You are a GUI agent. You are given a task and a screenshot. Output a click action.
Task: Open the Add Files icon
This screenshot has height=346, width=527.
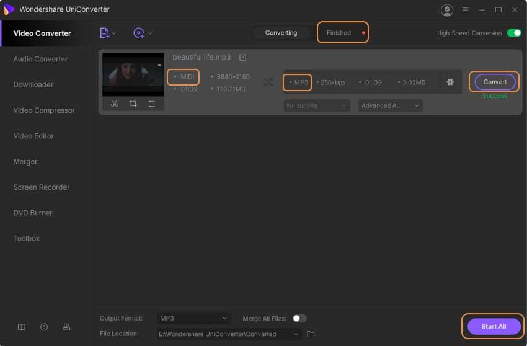[x=104, y=33]
